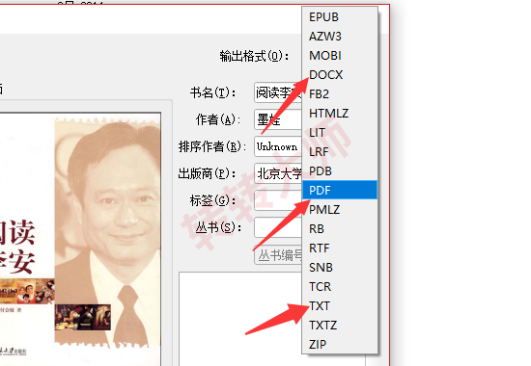531x366 pixels.
Task: Choose PMLZ from the list
Action: tap(340, 210)
